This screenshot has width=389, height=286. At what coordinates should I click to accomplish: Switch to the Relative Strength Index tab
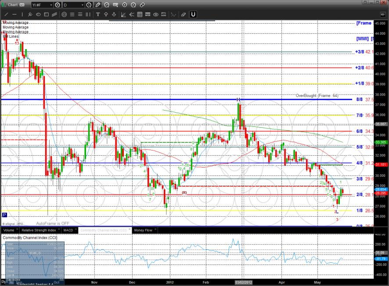pyautogui.click(x=39, y=230)
